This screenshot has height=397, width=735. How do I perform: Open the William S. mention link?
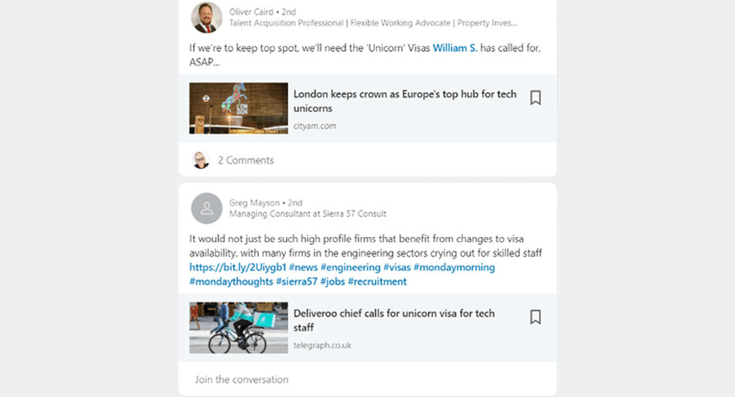coord(455,48)
